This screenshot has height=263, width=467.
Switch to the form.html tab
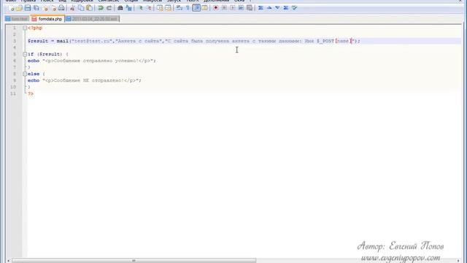17,19
